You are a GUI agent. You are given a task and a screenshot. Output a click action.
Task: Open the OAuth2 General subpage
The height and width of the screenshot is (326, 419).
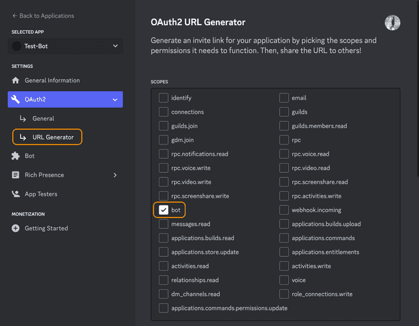click(43, 118)
